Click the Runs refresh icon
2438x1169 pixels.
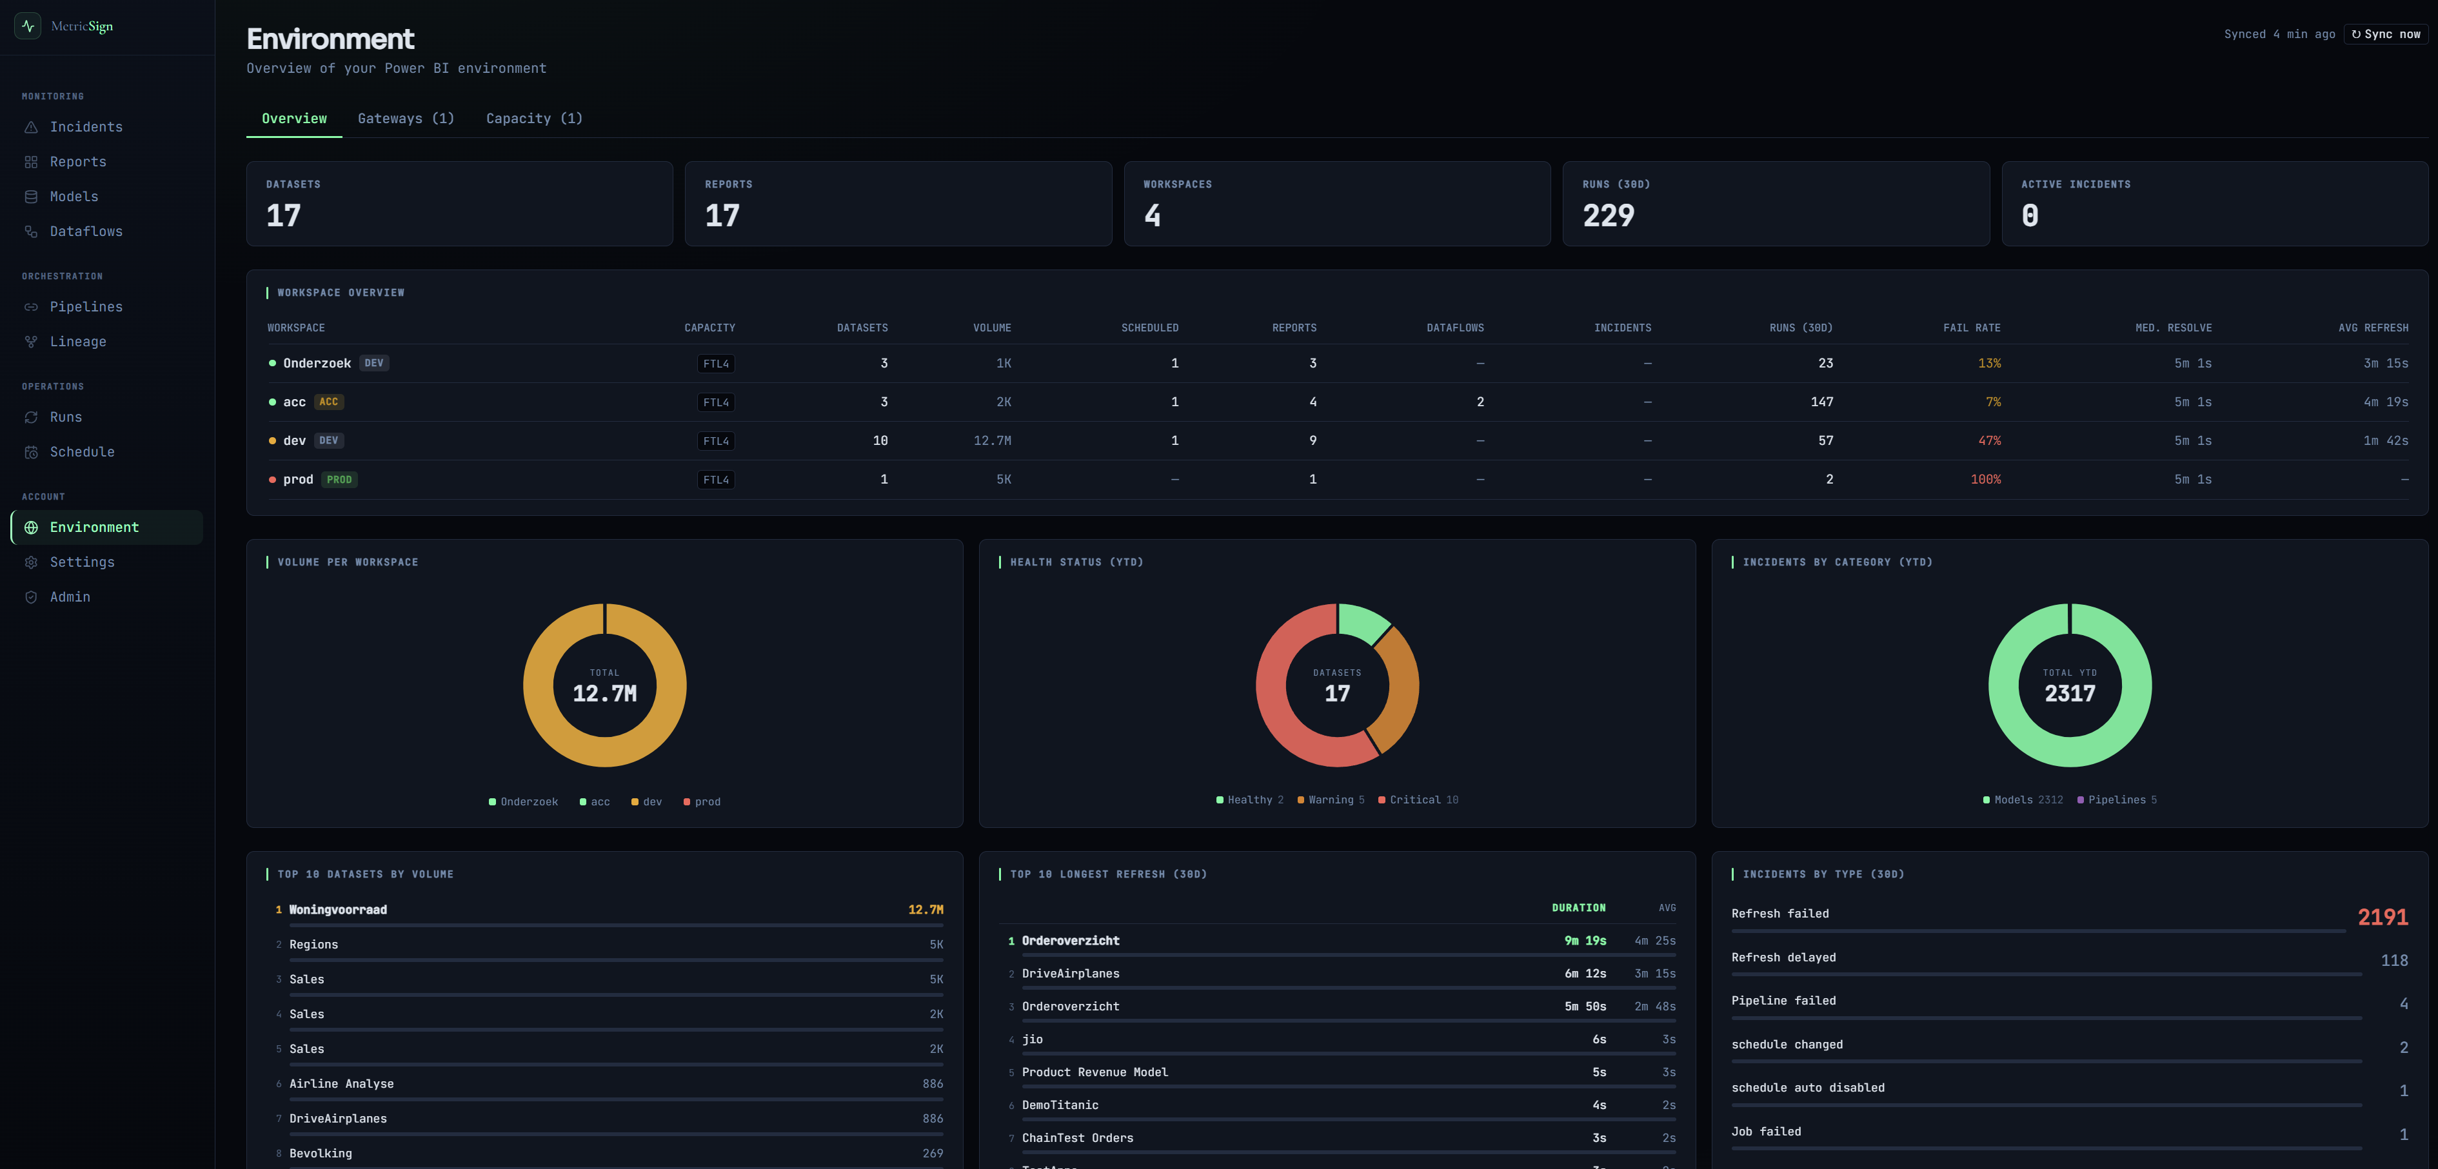click(31, 417)
